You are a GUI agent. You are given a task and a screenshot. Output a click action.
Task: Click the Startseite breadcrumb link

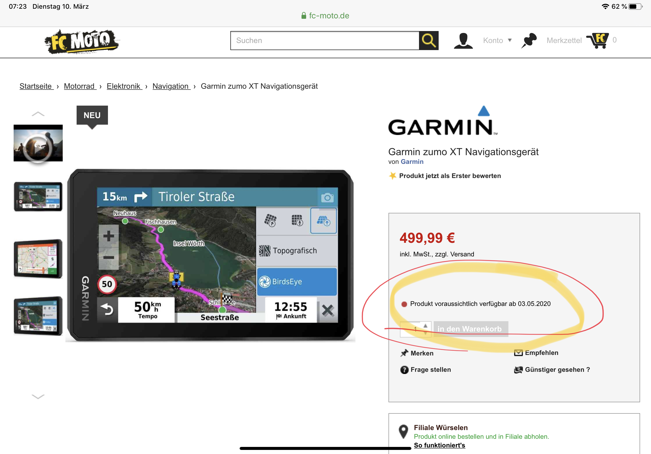[x=36, y=86]
